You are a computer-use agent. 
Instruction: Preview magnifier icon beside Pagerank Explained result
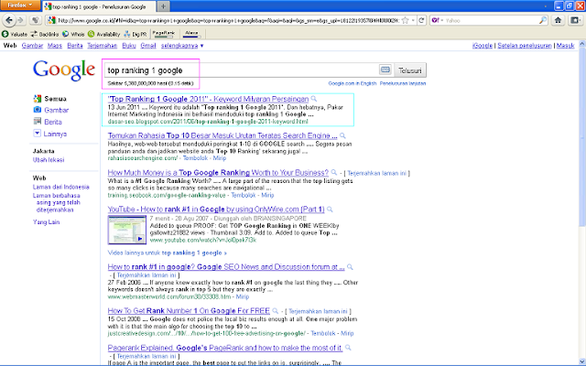coord(348,348)
